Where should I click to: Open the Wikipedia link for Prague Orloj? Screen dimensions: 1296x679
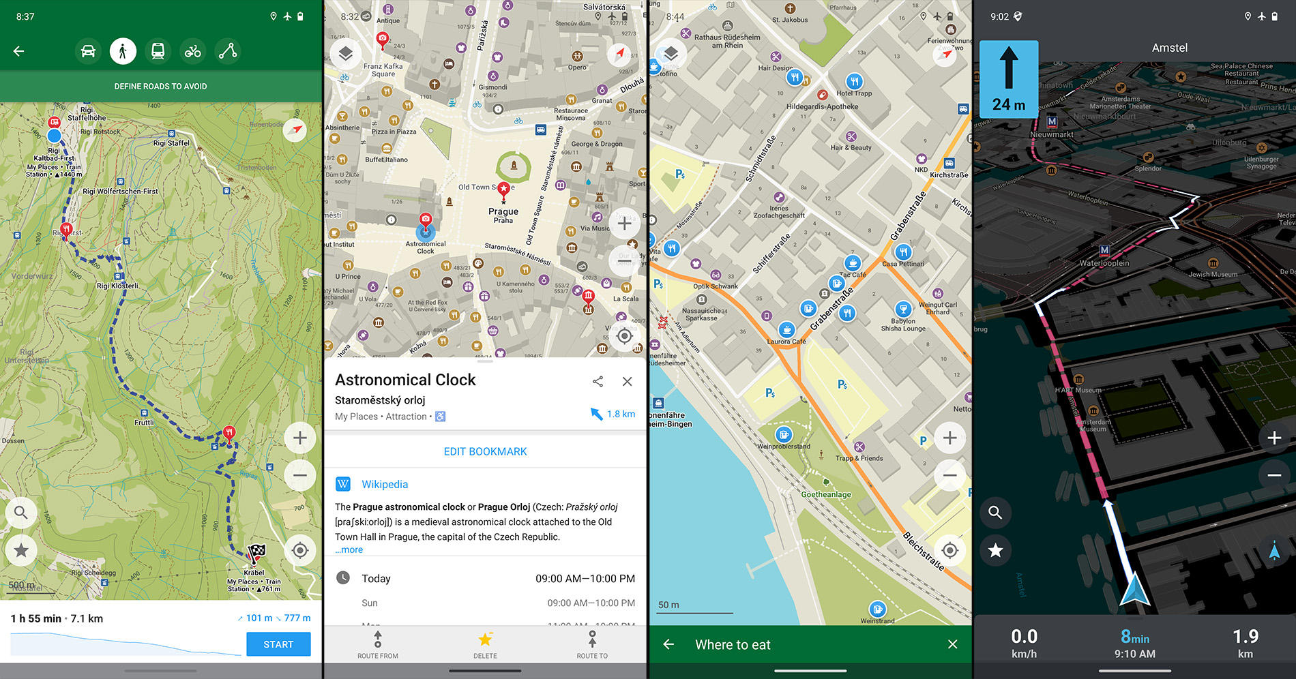(x=385, y=484)
